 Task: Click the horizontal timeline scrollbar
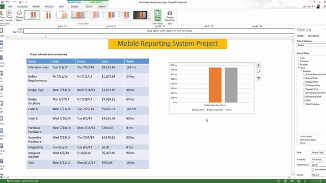pos(116,37)
